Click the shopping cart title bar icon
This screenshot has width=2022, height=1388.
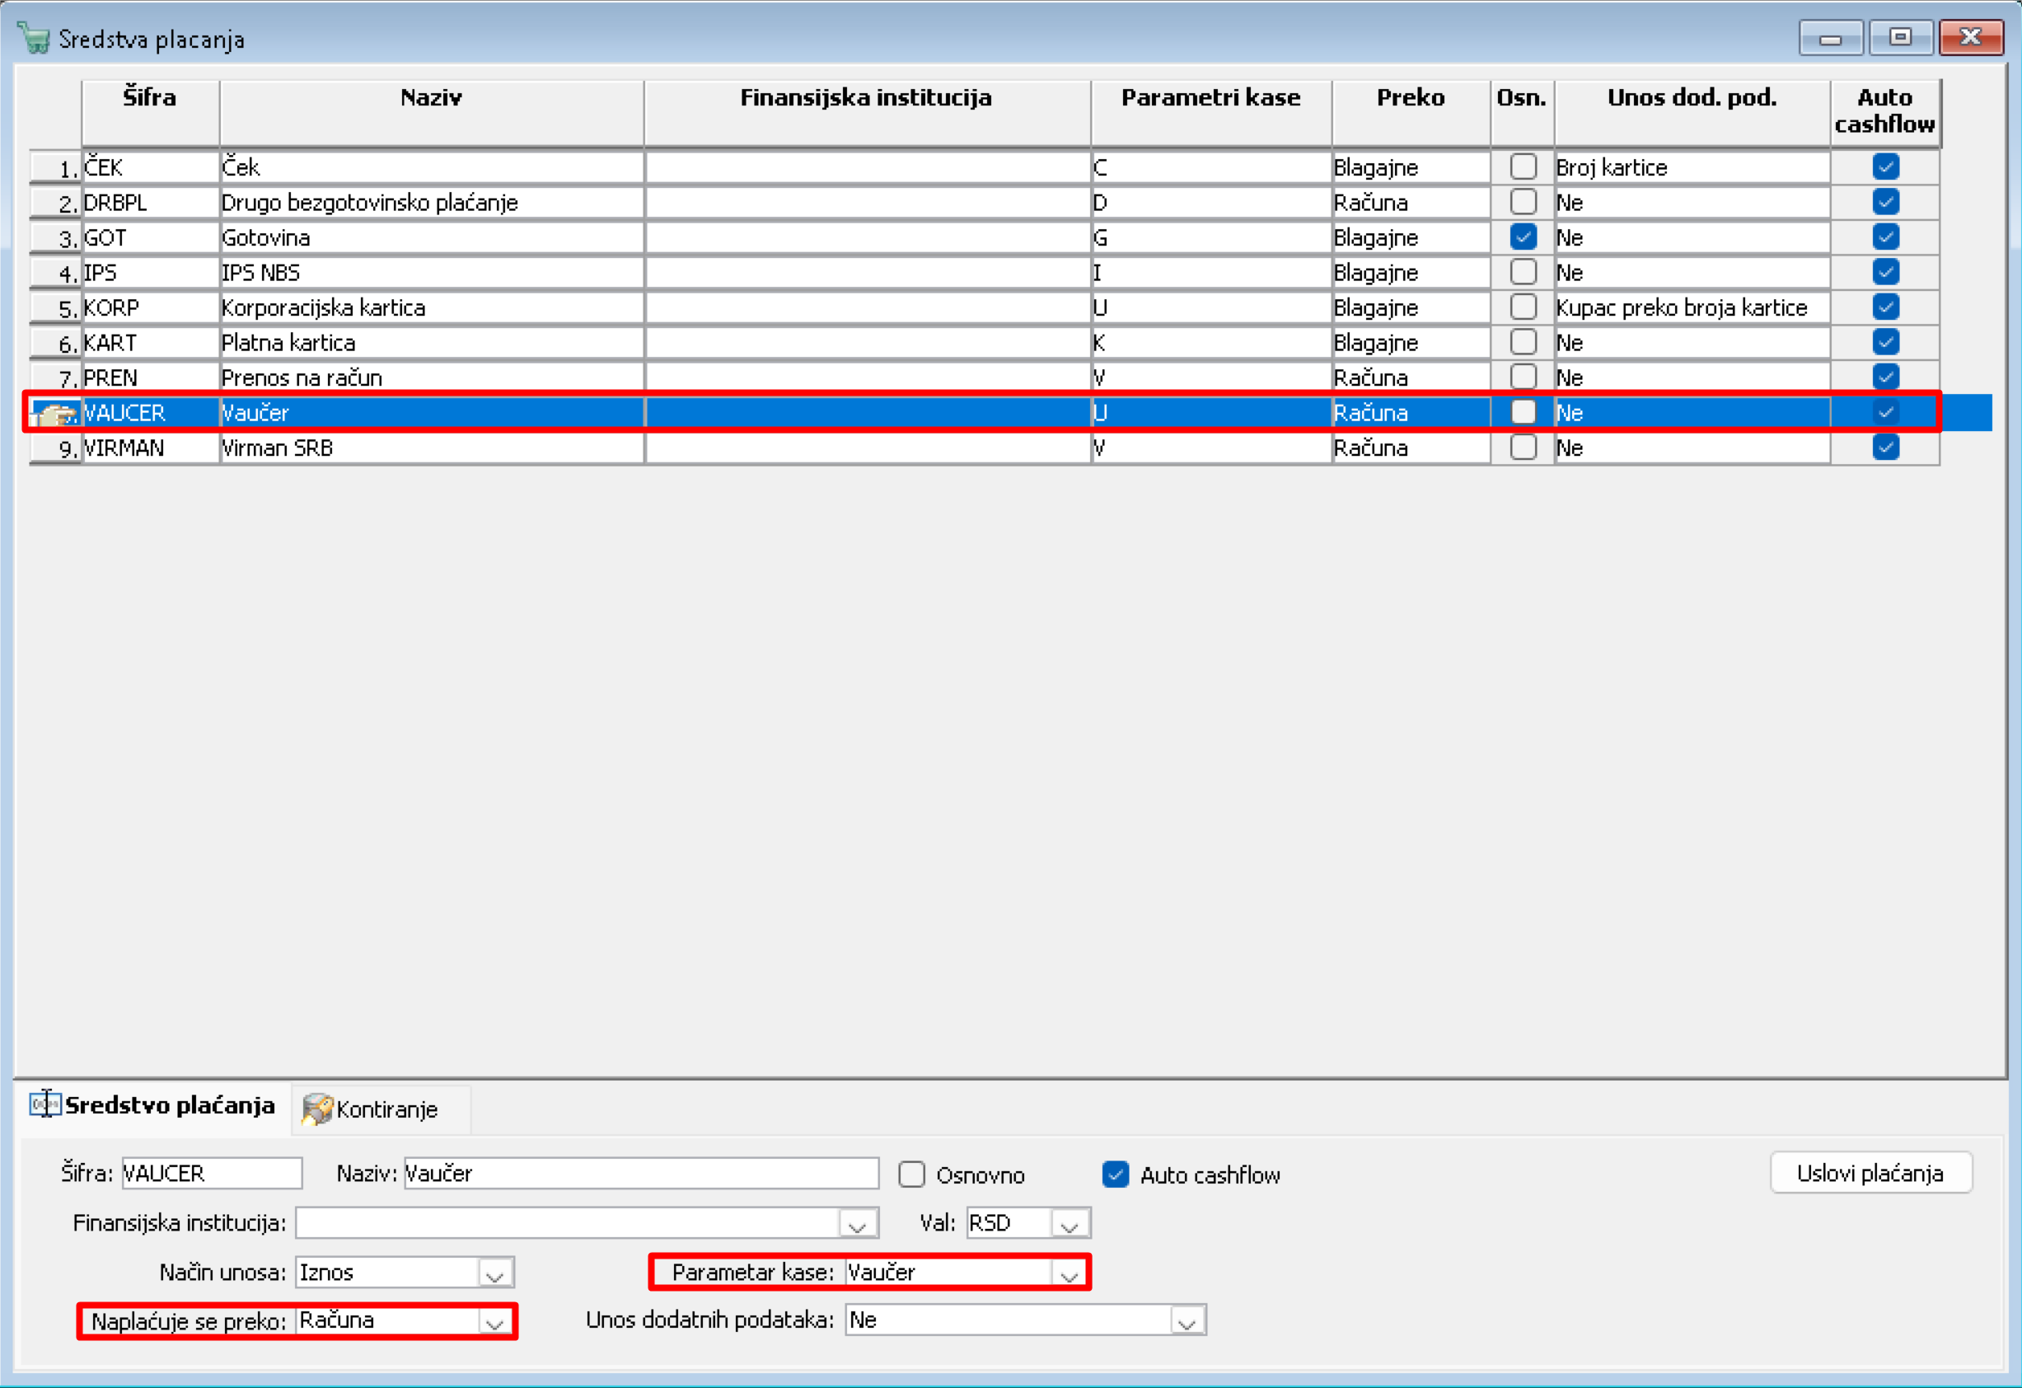[34, 38]
